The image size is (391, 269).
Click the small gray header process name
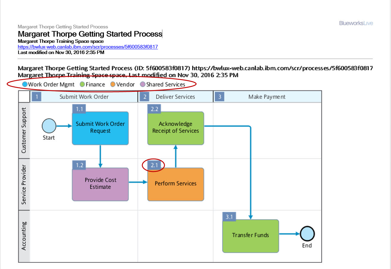tap(63, 27)
